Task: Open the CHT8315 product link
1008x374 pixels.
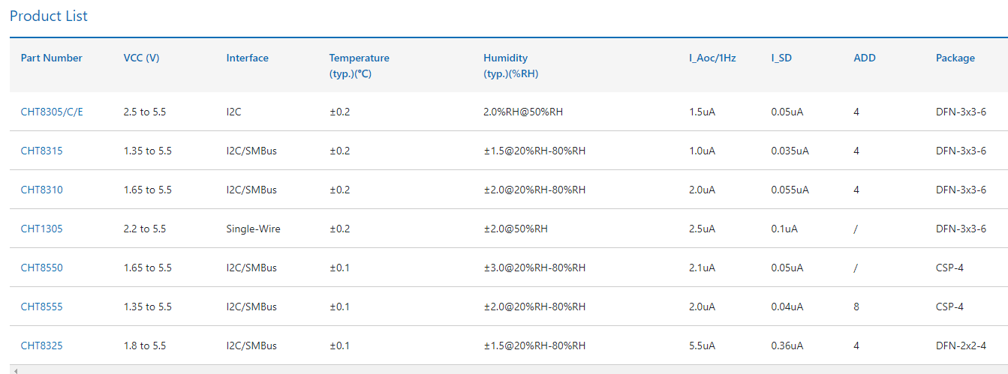Action: pos(42,151)
